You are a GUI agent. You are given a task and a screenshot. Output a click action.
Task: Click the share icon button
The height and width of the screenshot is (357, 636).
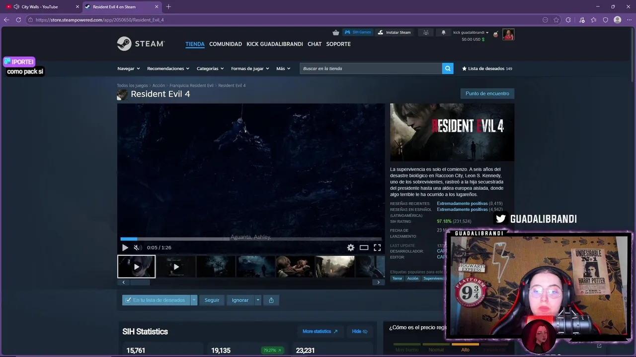coord(271,300)
